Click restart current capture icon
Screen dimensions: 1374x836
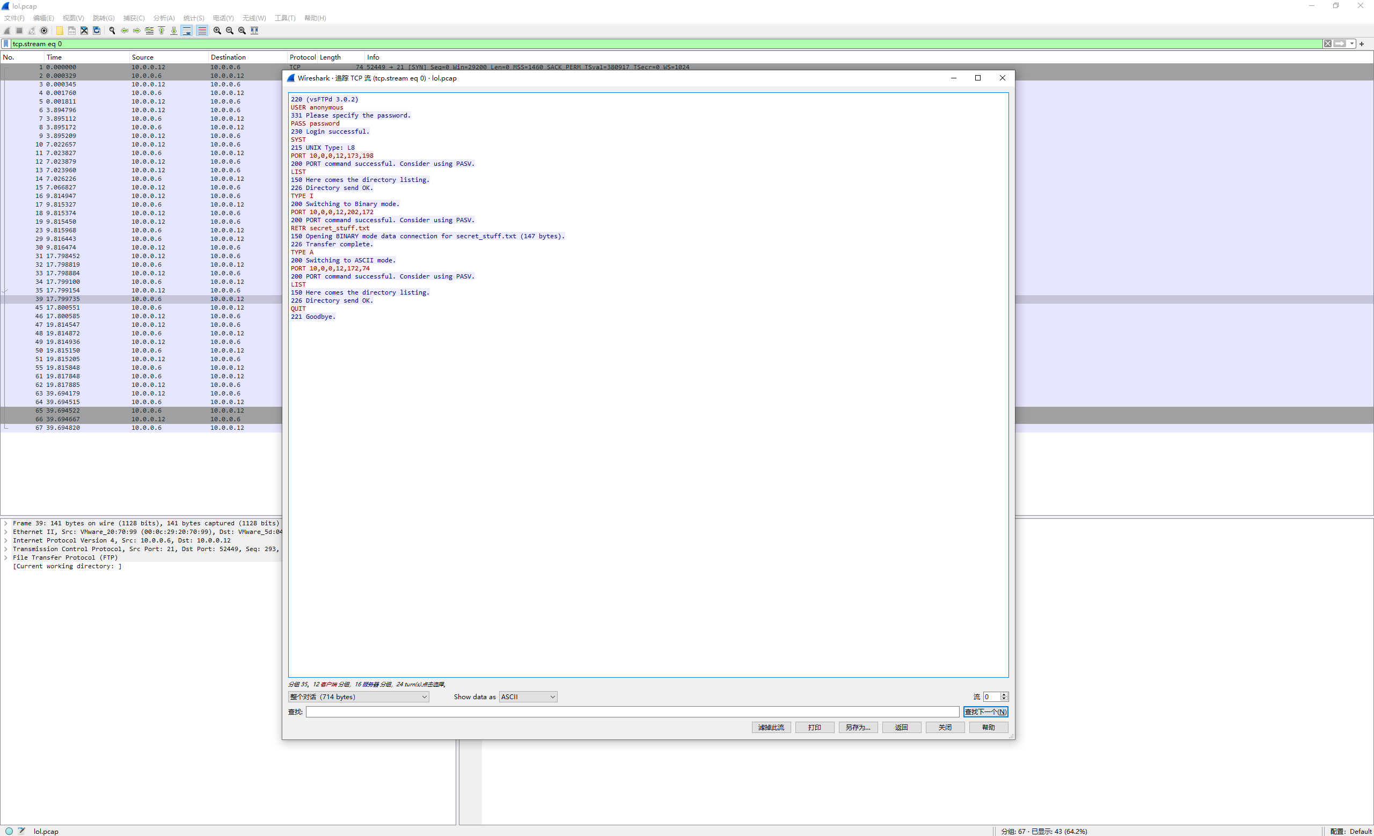[32, 31]
